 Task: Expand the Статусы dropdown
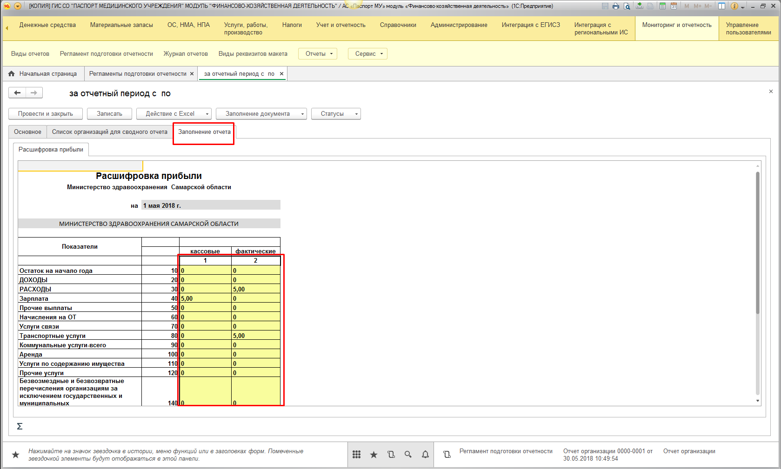(x=336, y=114)
